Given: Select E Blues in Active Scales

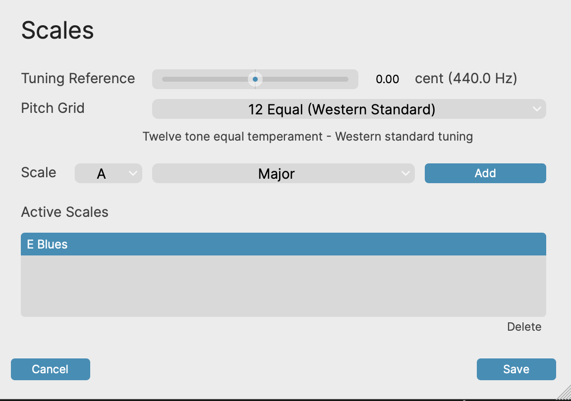Looking at the screenshot, I should click(x=283, y=245).
